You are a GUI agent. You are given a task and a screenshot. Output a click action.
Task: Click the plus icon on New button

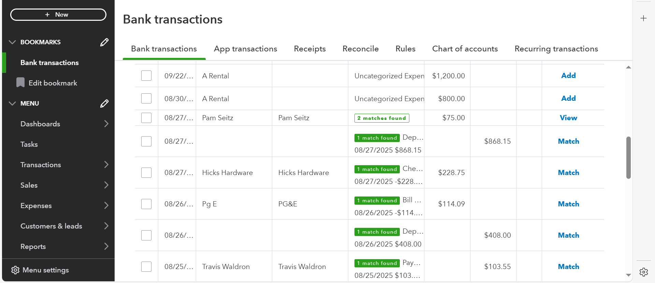click(47, 15)
